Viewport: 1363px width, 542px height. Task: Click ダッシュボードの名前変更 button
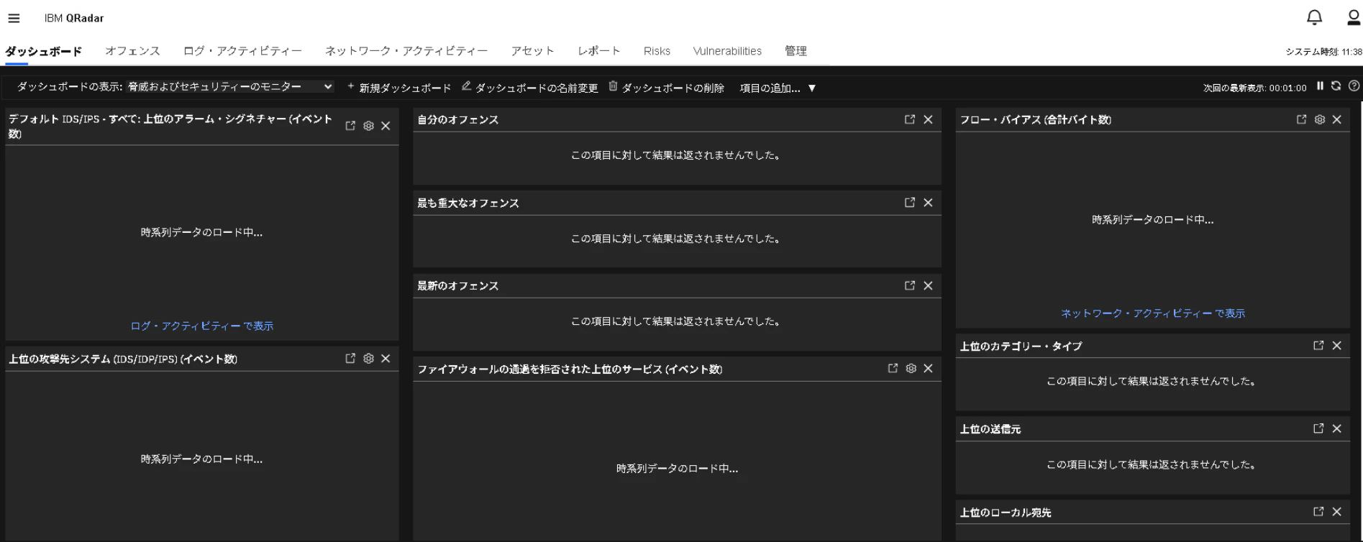coord(530,88)
